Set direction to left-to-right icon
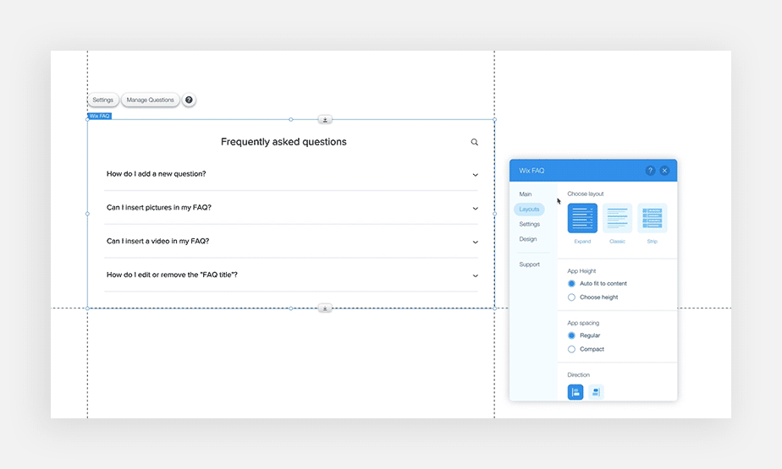The width and height of the screenshot is (782, 469). 575,392
